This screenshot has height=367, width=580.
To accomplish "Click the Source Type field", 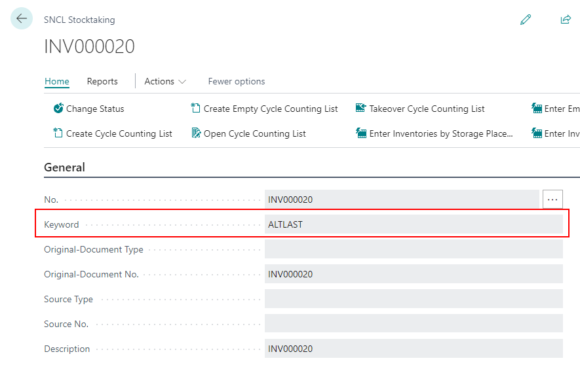I will 414,299.
